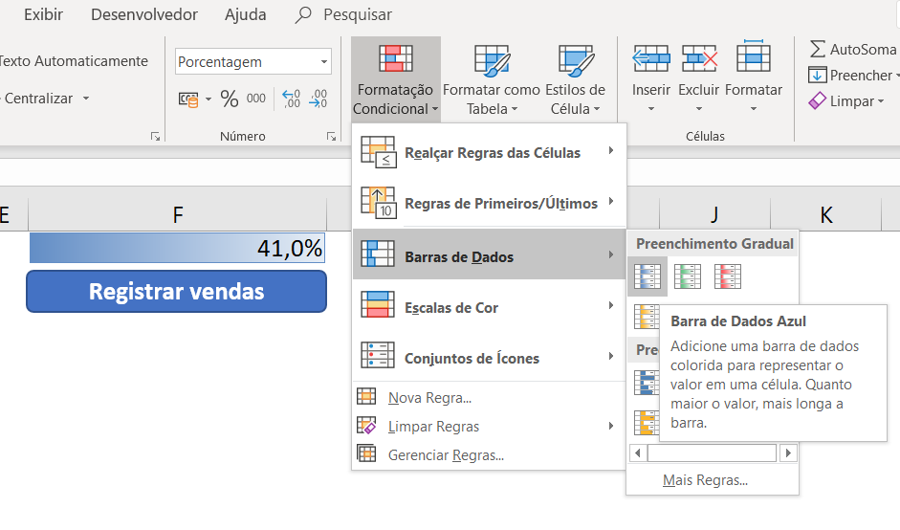The width and height of the screenshot is (900, 530).
Task: Select column F header
Action: click(x=177, y=214)
